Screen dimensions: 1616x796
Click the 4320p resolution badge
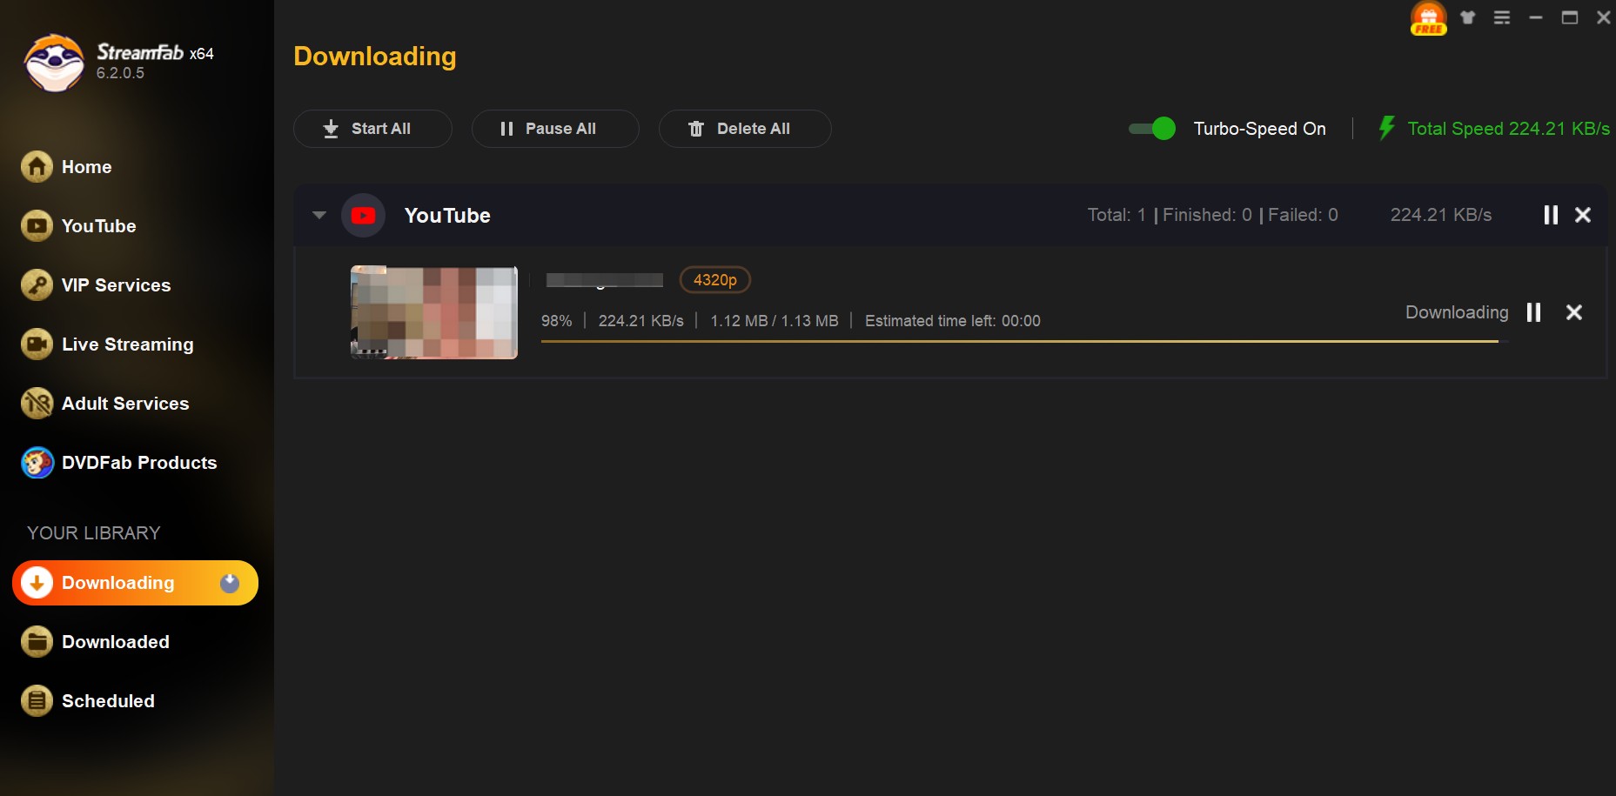pyautogui.click(x=714, y=279)
